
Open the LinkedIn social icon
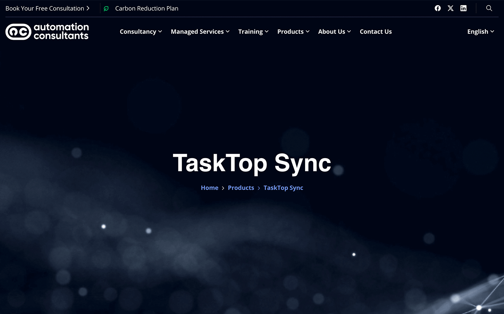coord(463,8)
